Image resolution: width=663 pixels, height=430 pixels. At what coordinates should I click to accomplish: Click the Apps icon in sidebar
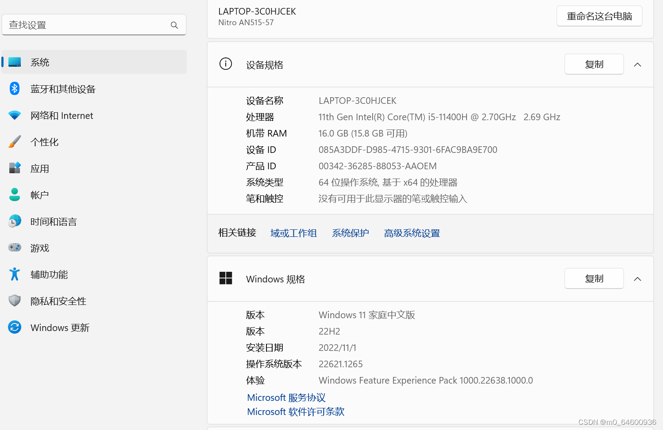[15, 168]
